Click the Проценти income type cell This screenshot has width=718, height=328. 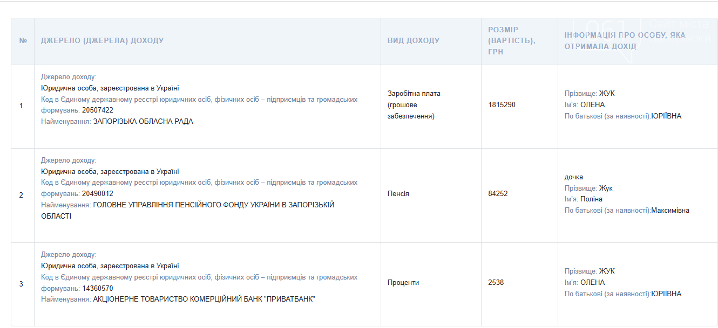[403, 283]
